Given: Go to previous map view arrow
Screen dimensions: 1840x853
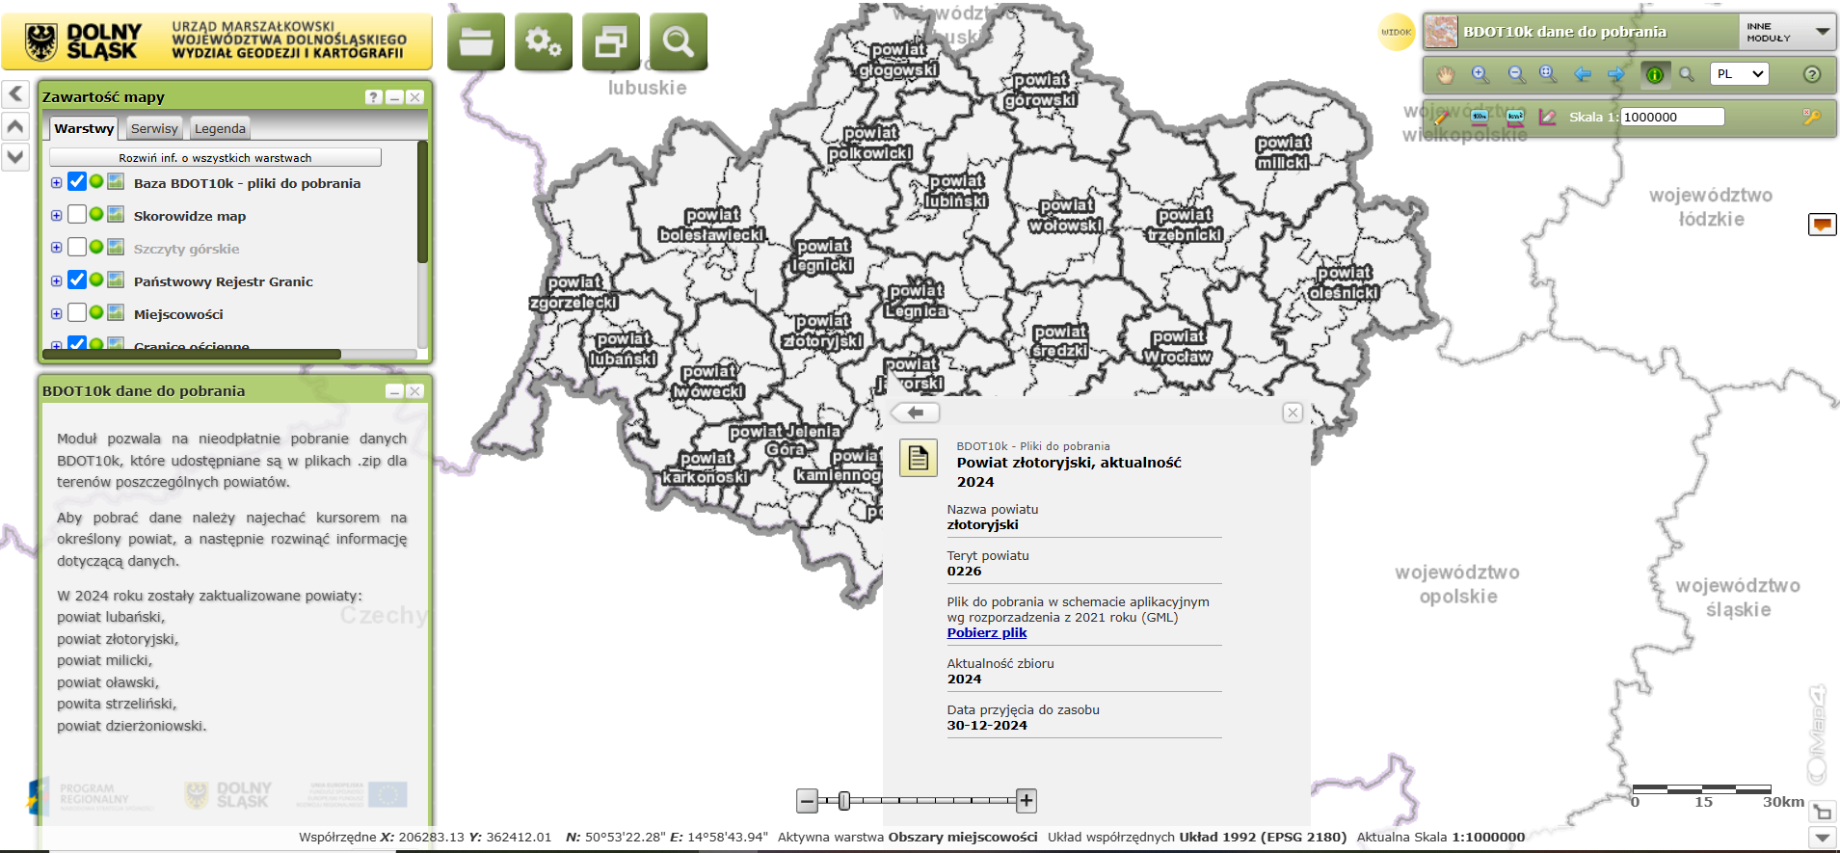Looking at the screenshot, I should tap(1583, 74).
